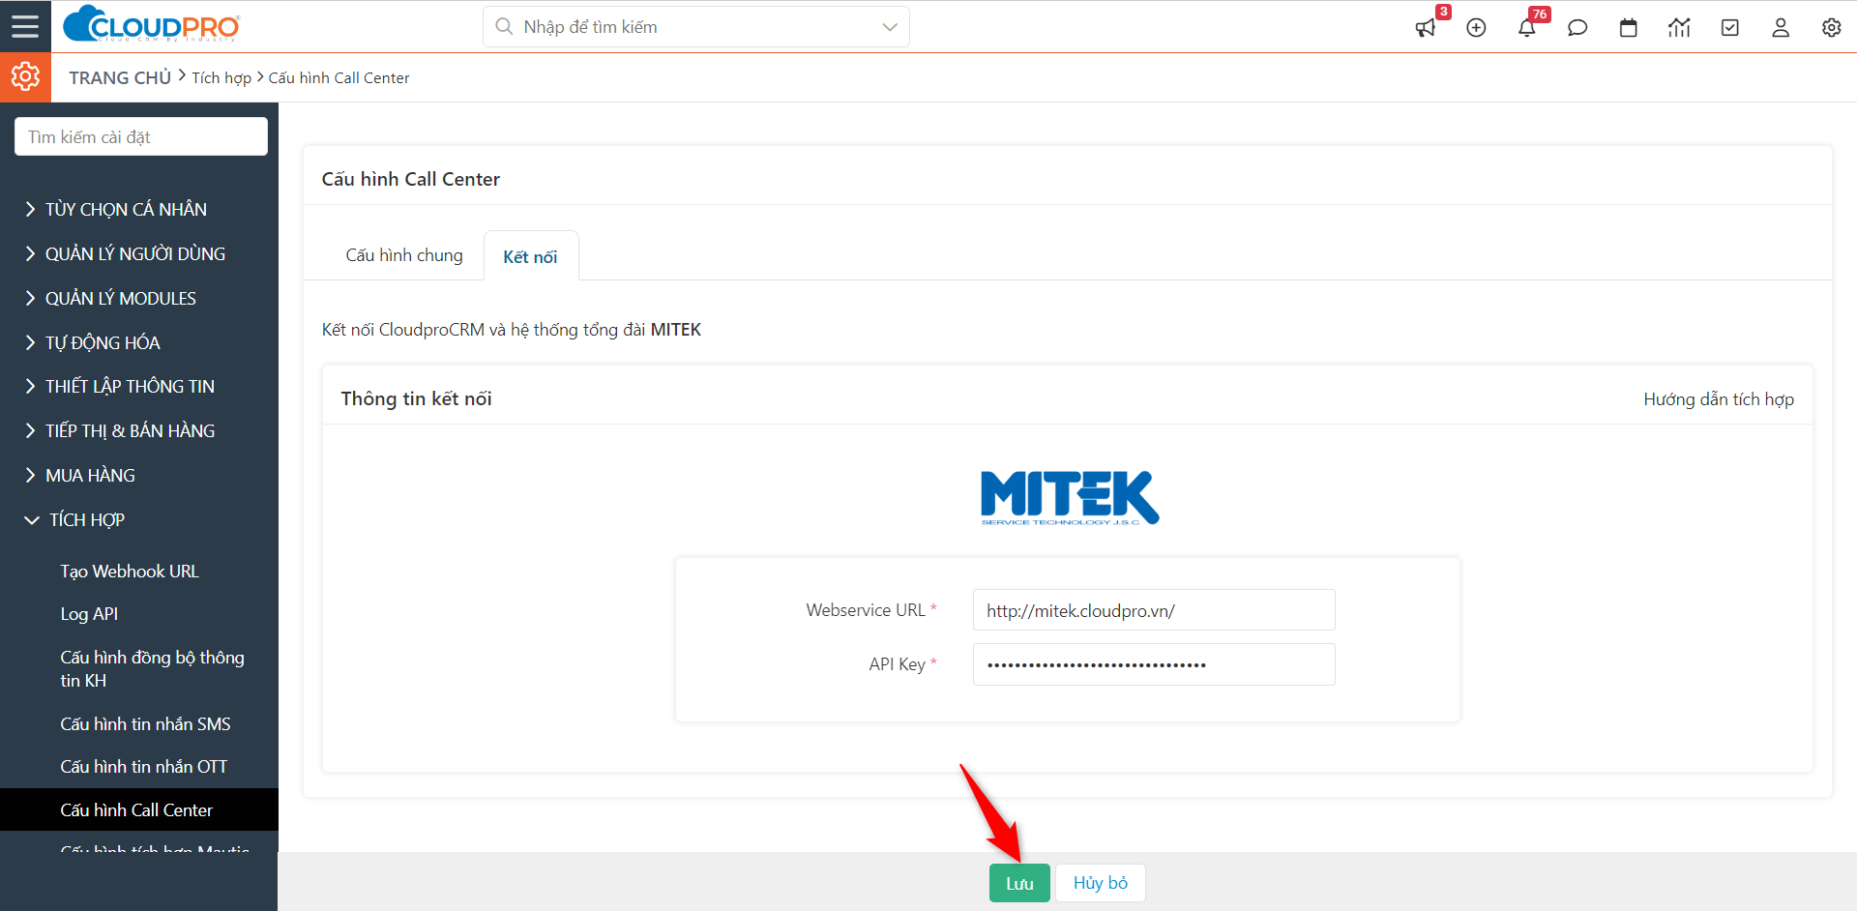The image size is (1857, 911).
Task: Open the top-right settings gear
Action: coord(1832,28)
